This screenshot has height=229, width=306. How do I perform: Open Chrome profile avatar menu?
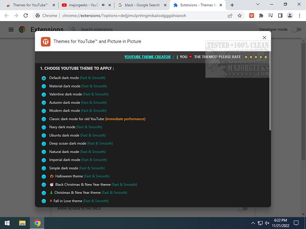tap(290, 15)
